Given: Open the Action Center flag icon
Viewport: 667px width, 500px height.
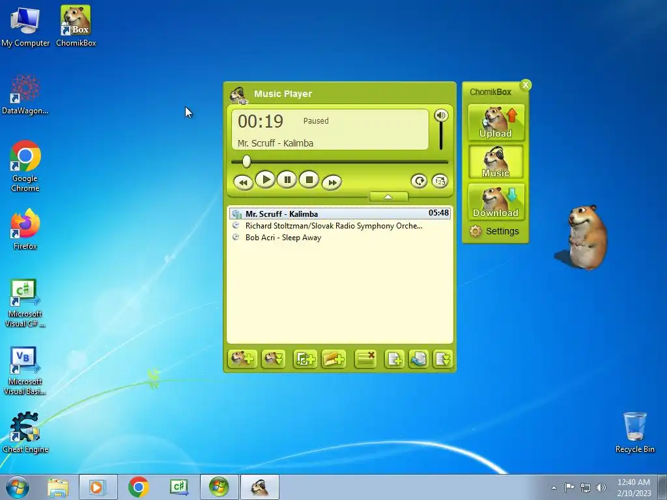Looking at the screenshot, I should [569, 487].
